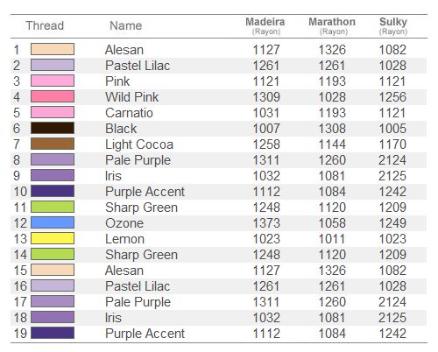
Task: Click the Pastel Lilac name in row 2
Action: (138, 66)
